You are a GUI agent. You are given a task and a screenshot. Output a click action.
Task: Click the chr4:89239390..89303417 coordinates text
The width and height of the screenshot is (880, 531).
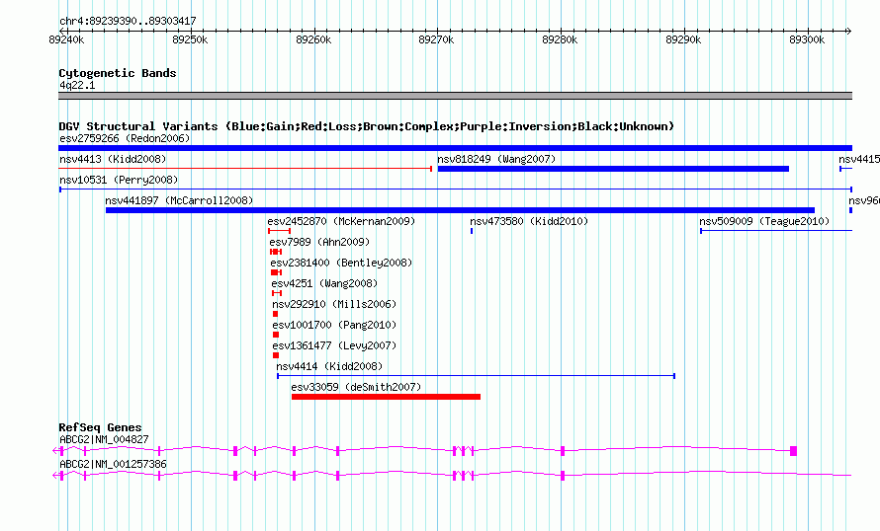coord(128,22)
